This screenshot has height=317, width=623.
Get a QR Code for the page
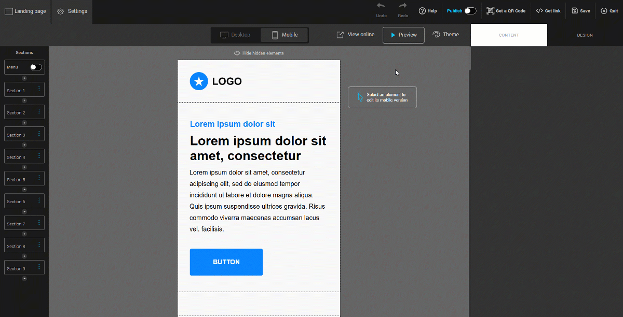pos(506,11)
